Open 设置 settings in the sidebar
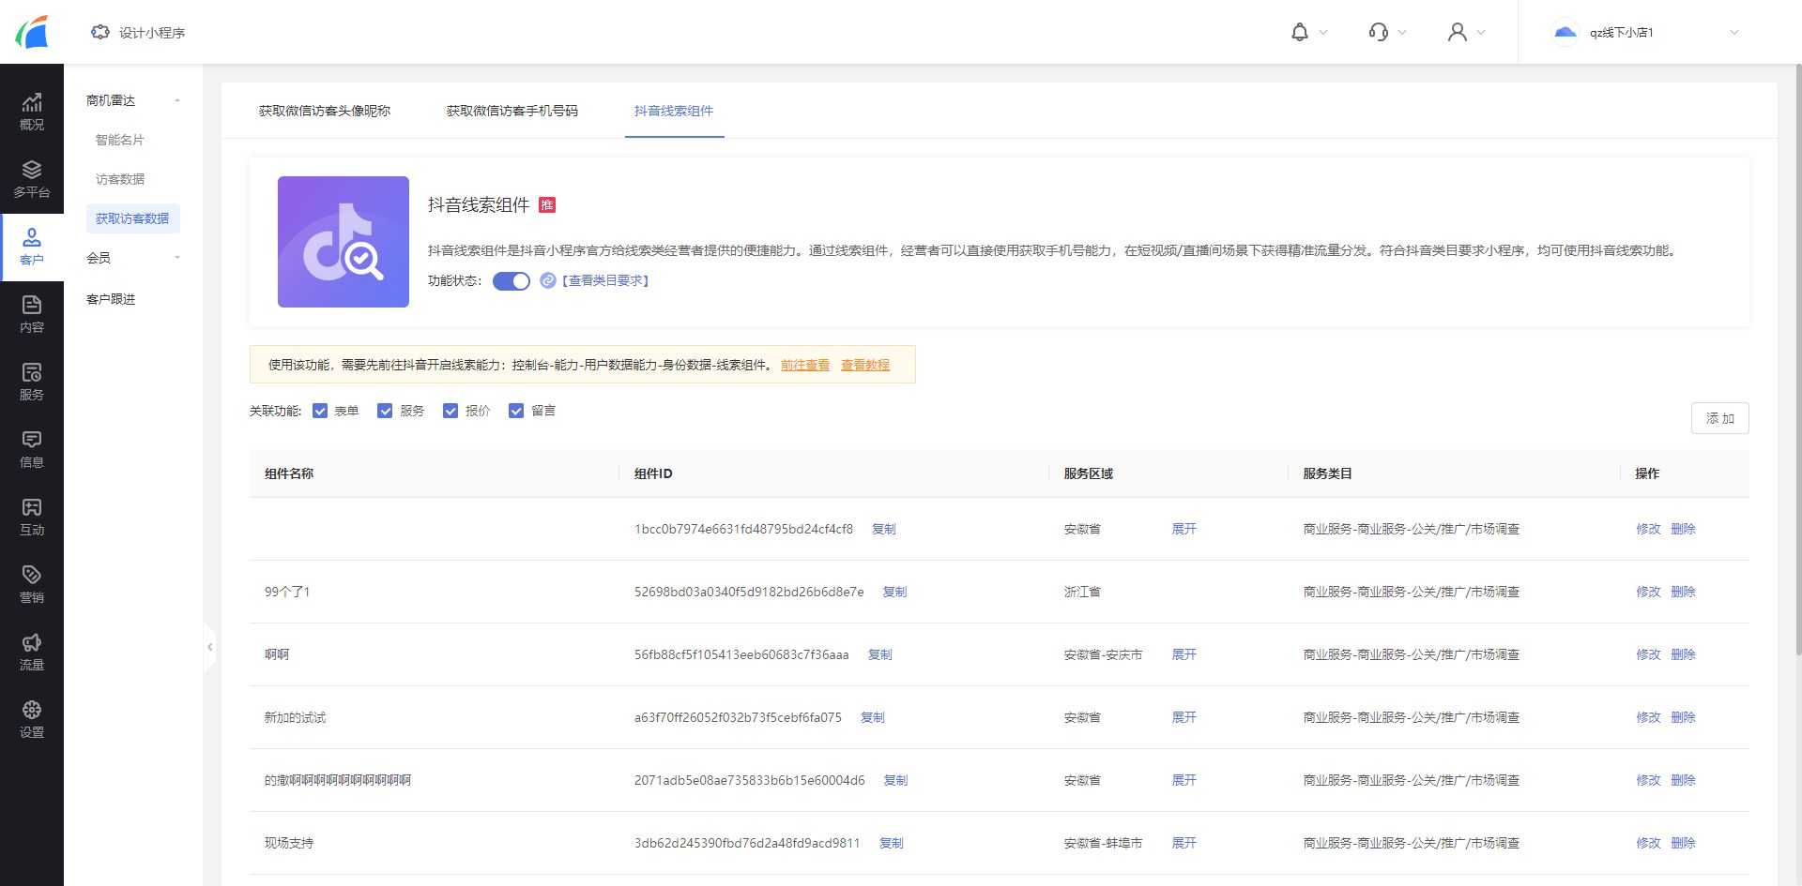 32,720
